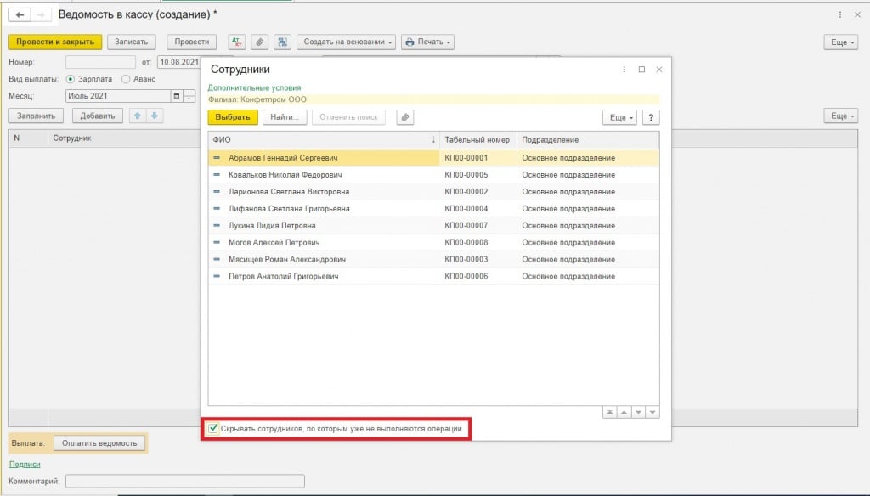The width and height of the screenshot is (870, 496).
Task: Click the Табельный номер column header
Action: [x=477, y=139]
